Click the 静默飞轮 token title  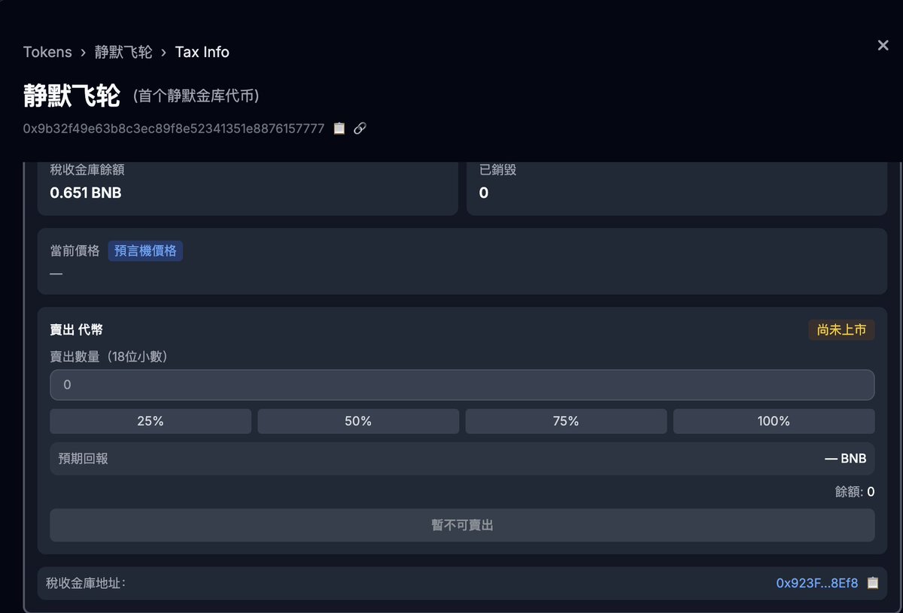click(x=71, y=96)
